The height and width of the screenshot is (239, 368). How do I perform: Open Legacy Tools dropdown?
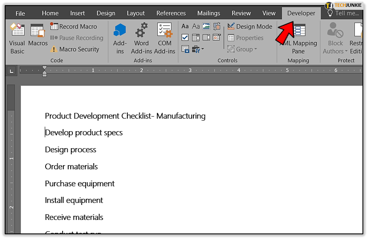198,49
